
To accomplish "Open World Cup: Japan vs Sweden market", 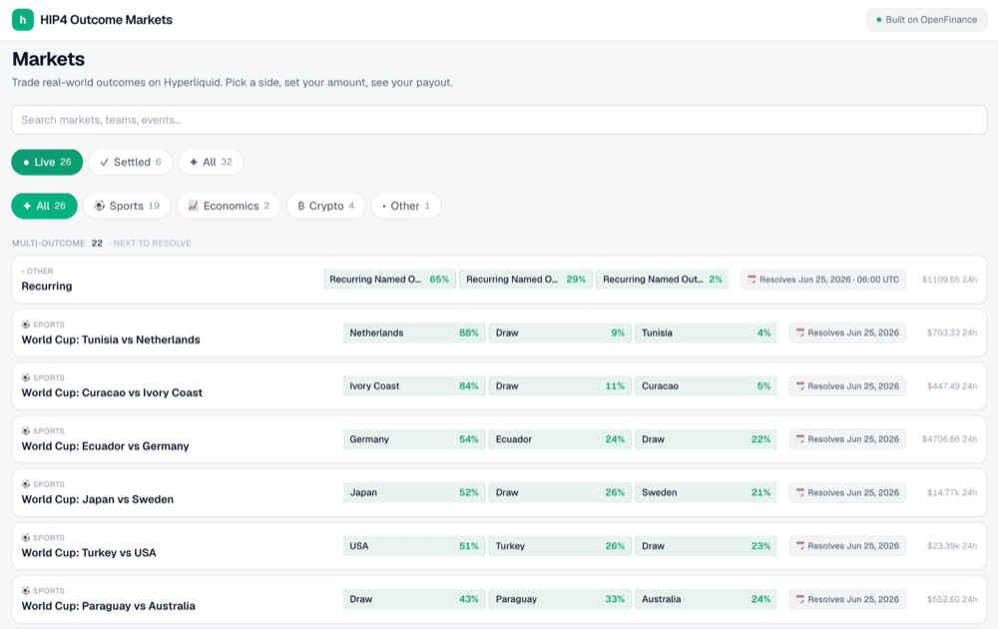I will click(x=98, y=499).
